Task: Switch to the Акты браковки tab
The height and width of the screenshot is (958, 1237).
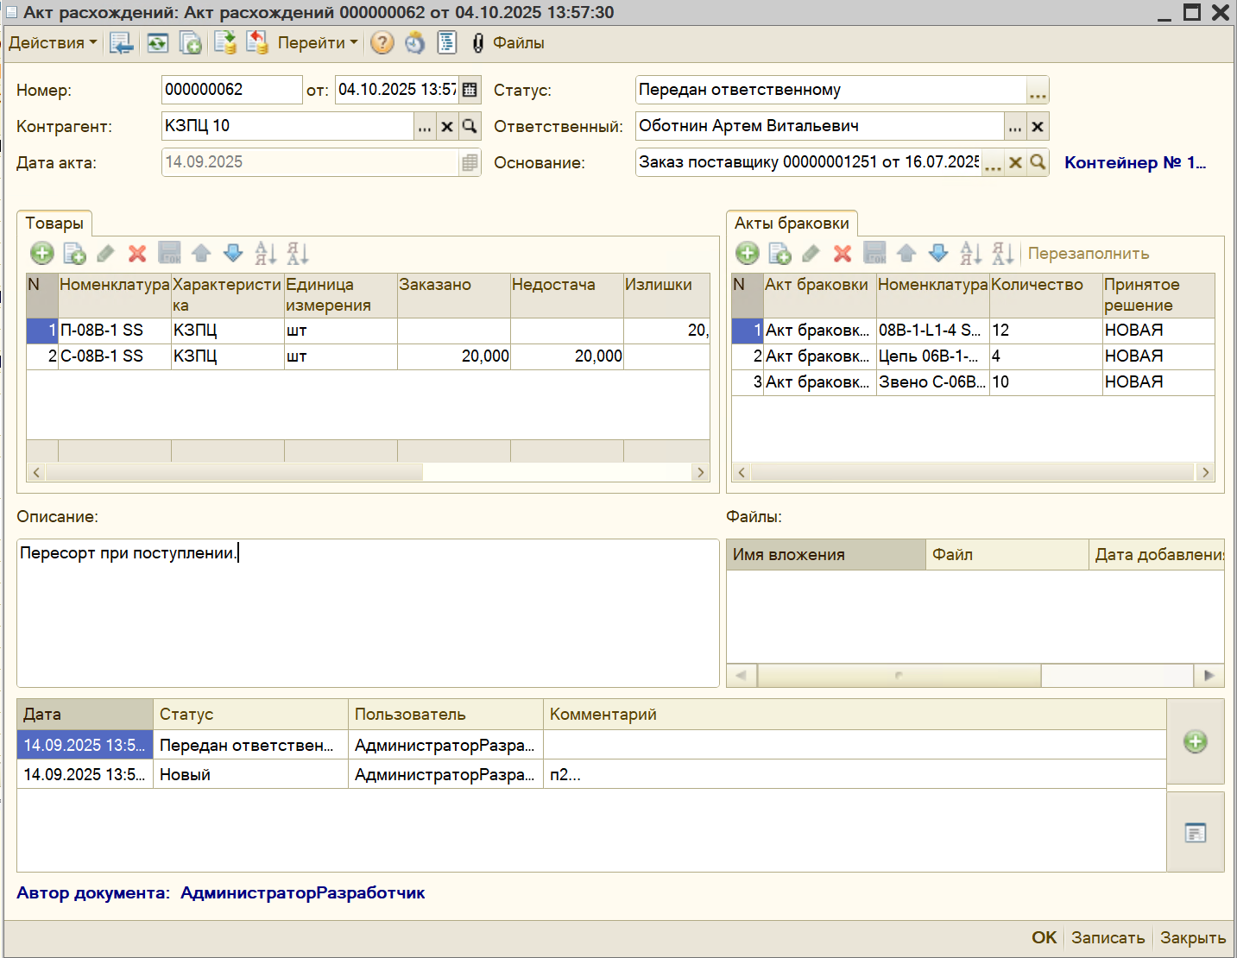Action: click(x=792, y=224)
